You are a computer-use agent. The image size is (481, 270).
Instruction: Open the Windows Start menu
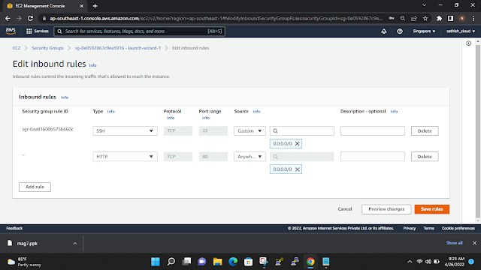(156, 262)
